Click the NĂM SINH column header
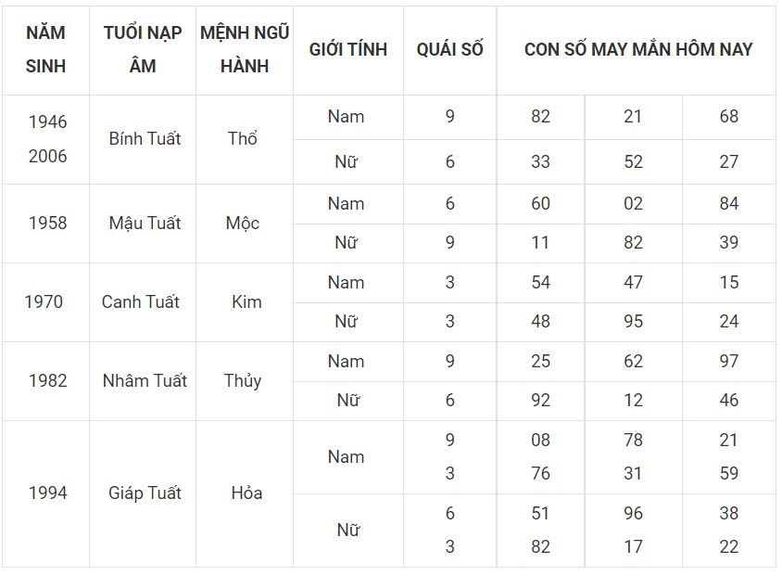This screenshot has width=782, height=576. pos(46,49)
